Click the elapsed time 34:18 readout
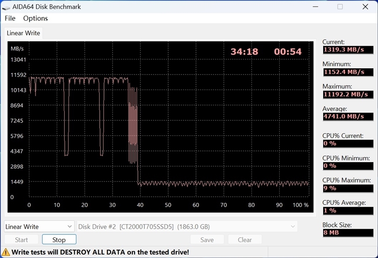The image size is (378, 258). click(244, 51)
